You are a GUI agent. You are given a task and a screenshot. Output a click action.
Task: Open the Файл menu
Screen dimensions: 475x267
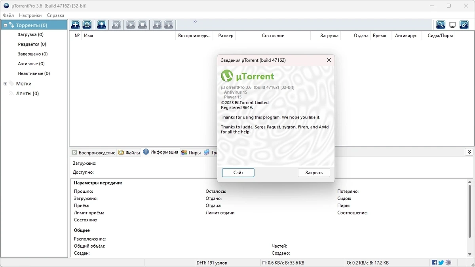(x=8, y=15)
